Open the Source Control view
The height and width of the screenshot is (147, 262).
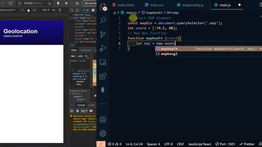point(103,34)
